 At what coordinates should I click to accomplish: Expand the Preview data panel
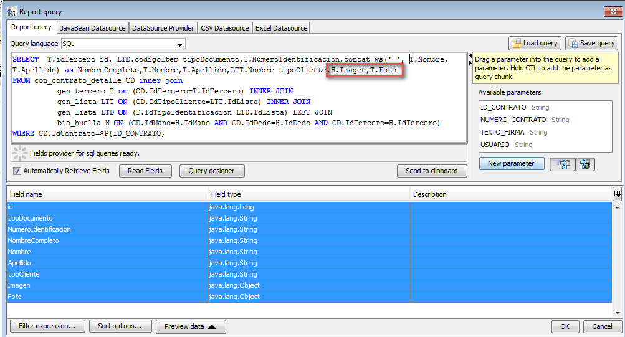pos(191,326)
